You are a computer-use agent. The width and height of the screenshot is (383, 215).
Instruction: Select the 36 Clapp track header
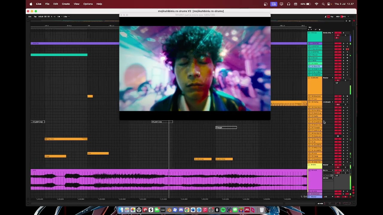(x=315, y=156)
